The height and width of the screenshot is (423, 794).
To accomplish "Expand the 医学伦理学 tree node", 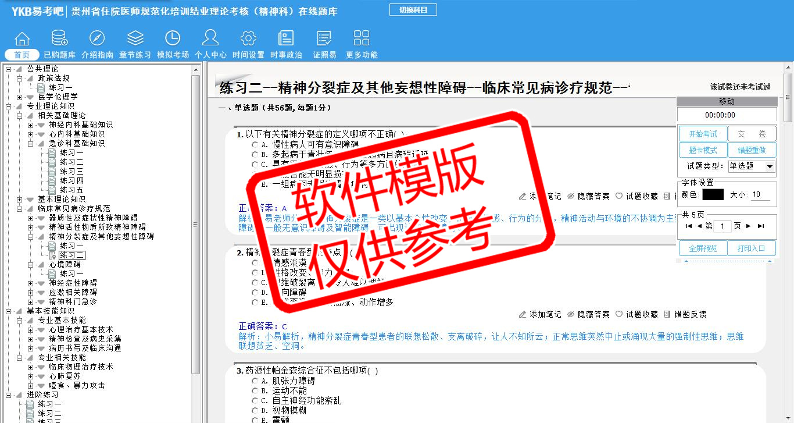I will (20, 97).
